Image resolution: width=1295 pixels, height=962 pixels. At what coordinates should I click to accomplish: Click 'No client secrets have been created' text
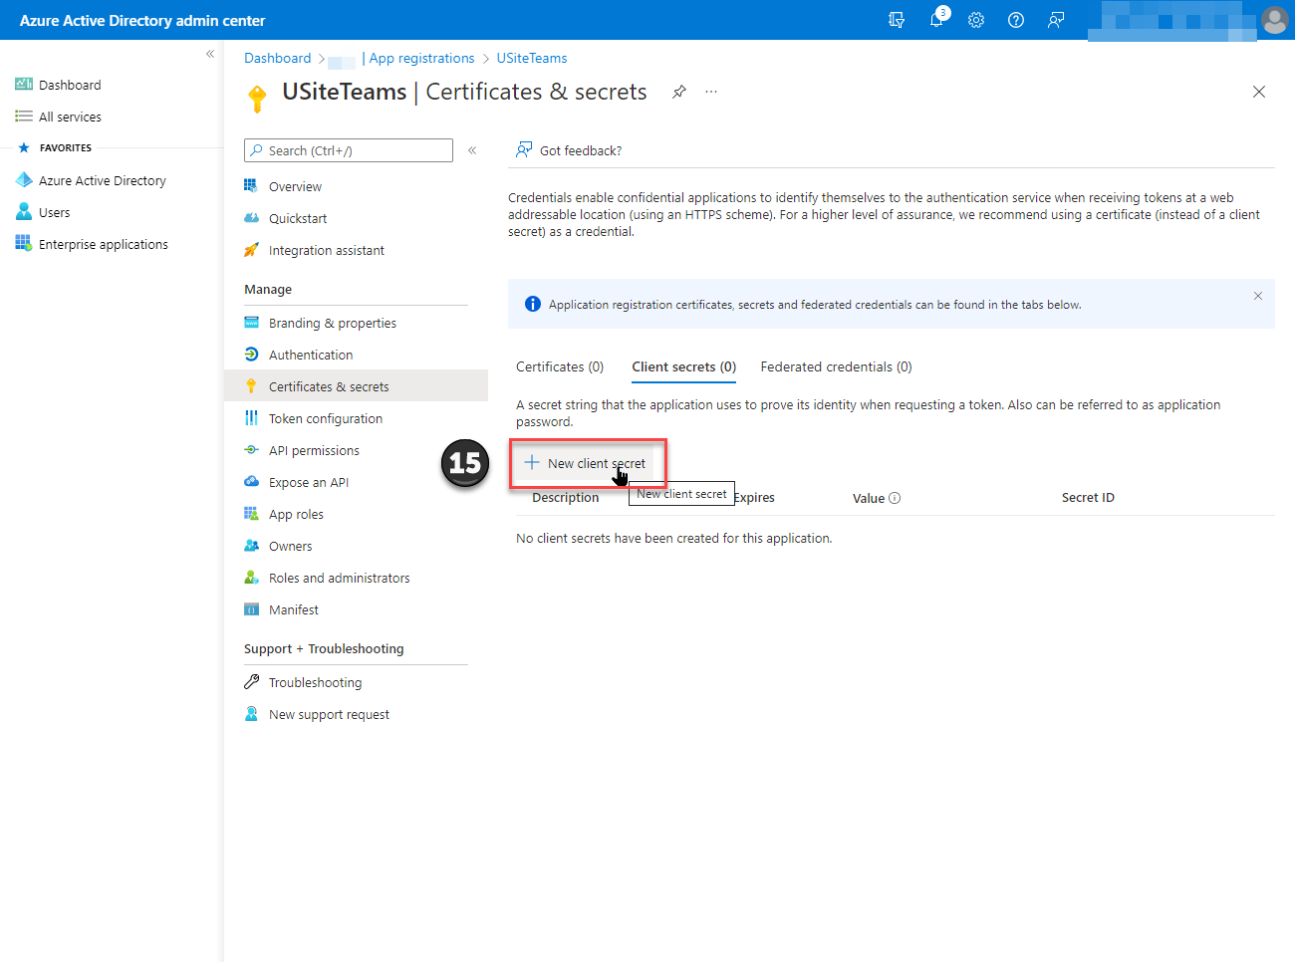coord(674,538)
